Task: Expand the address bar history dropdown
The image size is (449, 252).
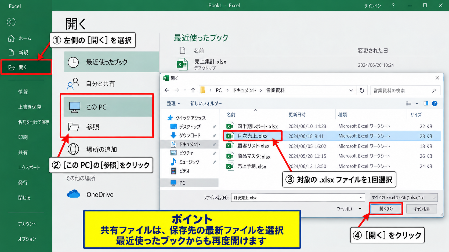Action: point(351,91)
